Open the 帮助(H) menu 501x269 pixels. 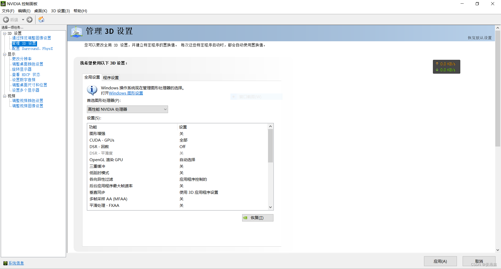(80, 11)
